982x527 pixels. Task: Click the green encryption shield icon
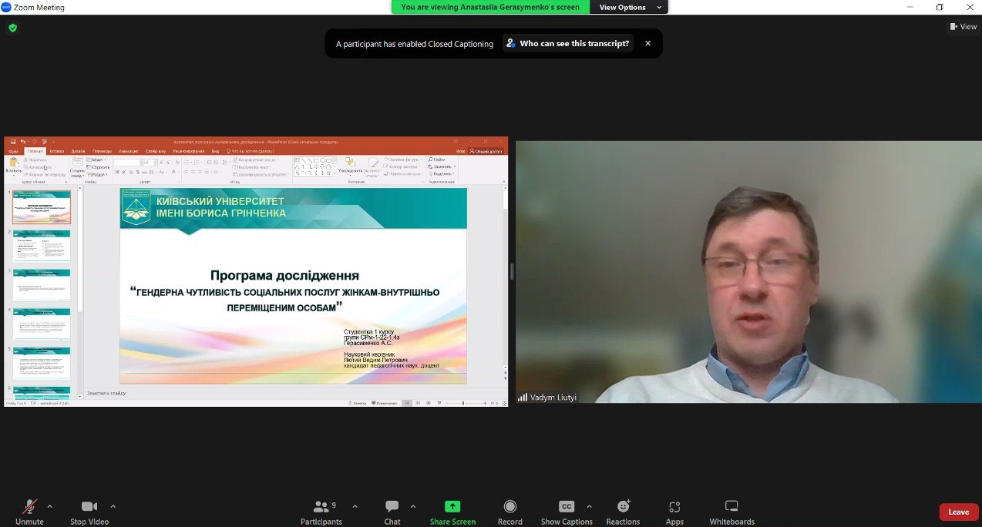pos(12,28)
